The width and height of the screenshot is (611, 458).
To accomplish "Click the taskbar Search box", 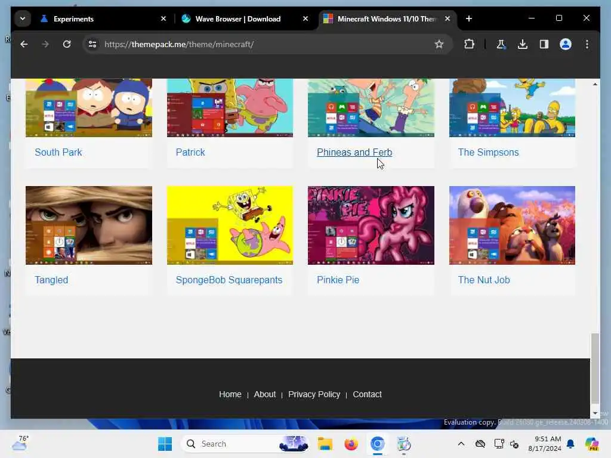I will click(x=245, y=444).
